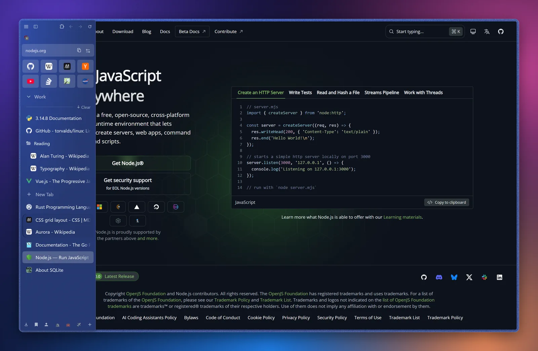Open the hamburger menu in the sidebar
Viewport: 538px width, 351px height.
[26, 27]
